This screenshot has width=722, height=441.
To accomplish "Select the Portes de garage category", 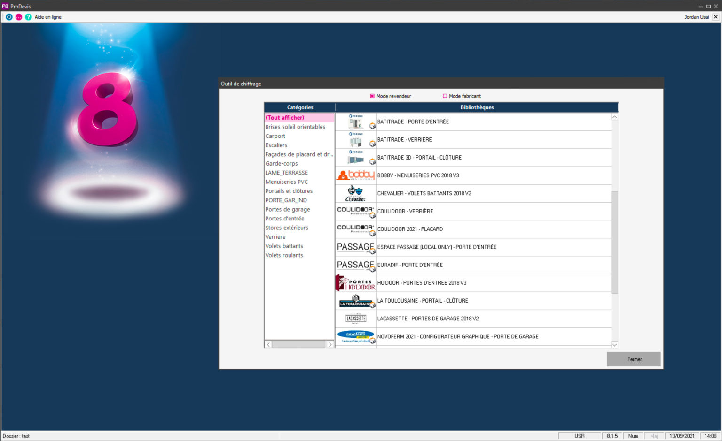I will tap(287, 210).
